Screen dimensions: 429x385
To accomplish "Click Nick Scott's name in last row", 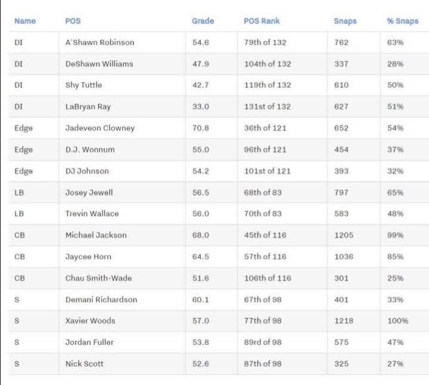I will click(85, 364).
